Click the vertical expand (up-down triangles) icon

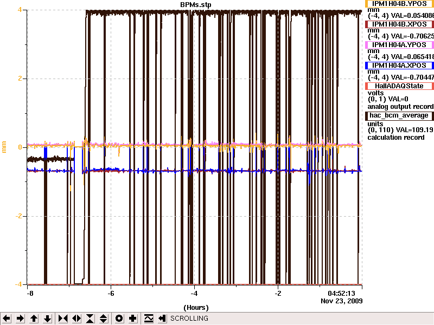[x=104, y=318]
